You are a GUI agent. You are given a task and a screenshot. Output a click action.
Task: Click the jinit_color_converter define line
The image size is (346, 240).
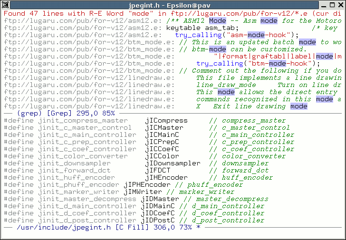coord(144,156)
